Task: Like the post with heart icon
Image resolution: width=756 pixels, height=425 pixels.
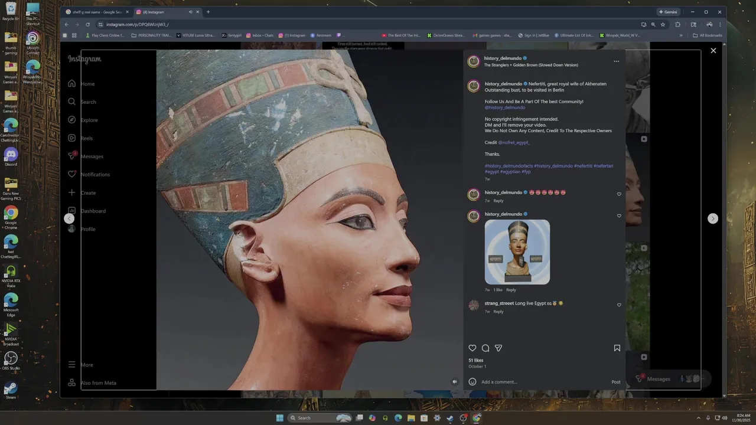Action: click(472, 348)
